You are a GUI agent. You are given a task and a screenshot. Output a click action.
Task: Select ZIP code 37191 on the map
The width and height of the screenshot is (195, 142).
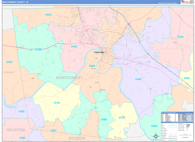[x=39, y=49]
